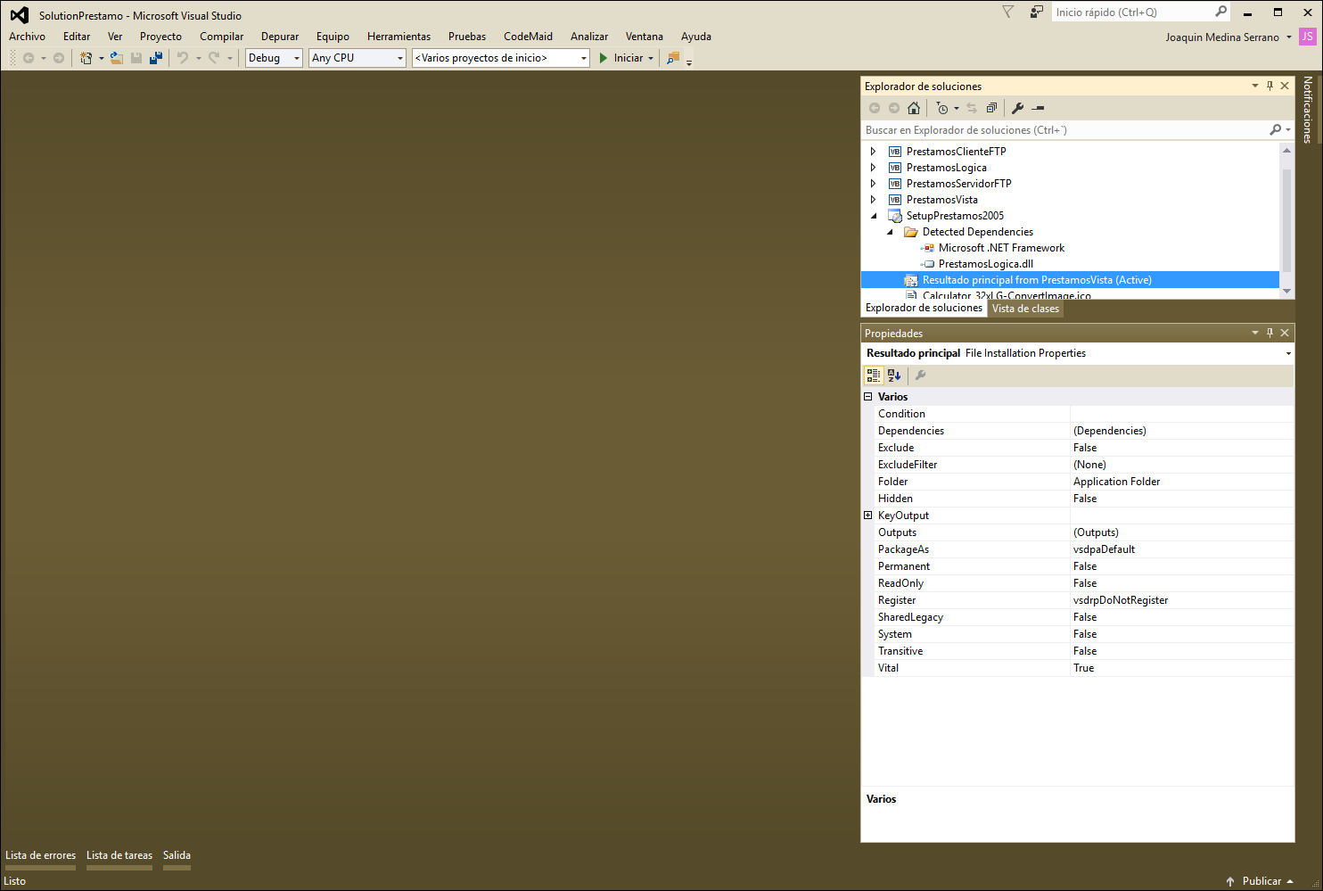Expand the PrestamosServidorFTP project node

(874, 184)
